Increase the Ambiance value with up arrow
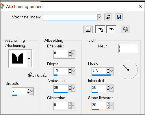 point(70,87)
